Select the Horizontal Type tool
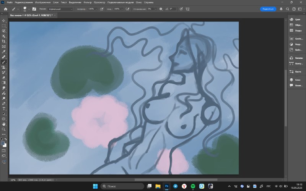The image size is (306, 191). pos(4,108)
